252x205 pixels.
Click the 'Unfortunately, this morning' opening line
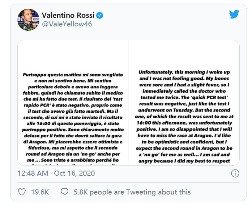(x=184, y=72)
